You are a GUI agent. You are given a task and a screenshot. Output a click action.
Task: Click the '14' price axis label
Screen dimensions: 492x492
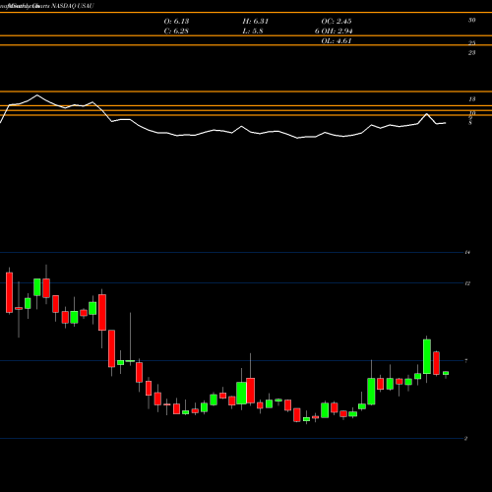coord(467,252)
